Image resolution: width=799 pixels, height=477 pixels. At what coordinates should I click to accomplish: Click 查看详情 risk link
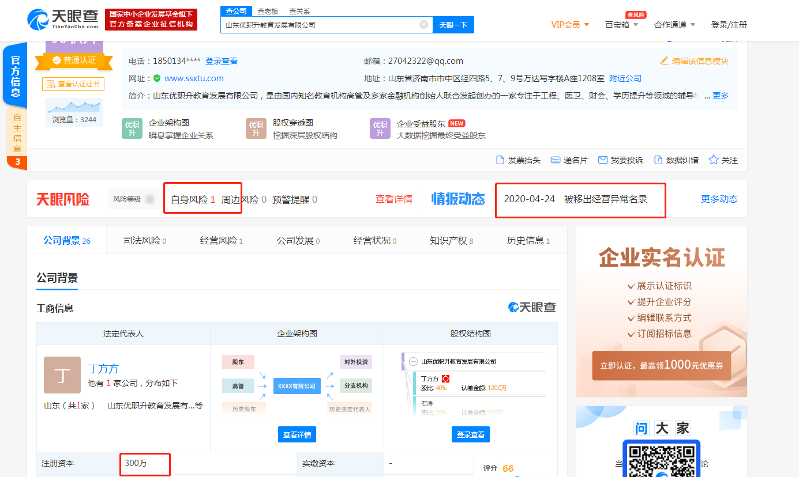[x=394, y=199]
